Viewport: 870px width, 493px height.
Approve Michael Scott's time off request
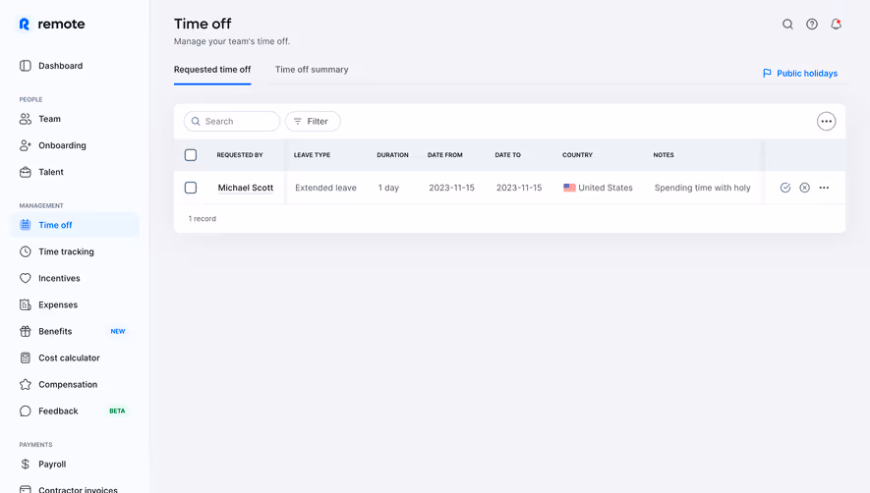[x=785, y=188]
